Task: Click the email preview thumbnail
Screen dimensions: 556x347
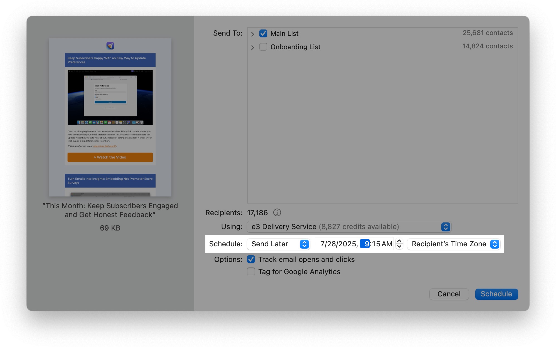Action: 110,117
